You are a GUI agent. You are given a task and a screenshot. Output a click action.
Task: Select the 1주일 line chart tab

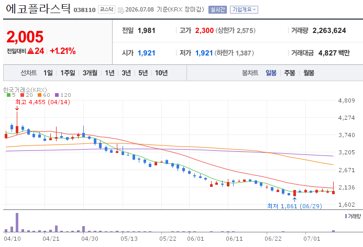click(68, 73)
